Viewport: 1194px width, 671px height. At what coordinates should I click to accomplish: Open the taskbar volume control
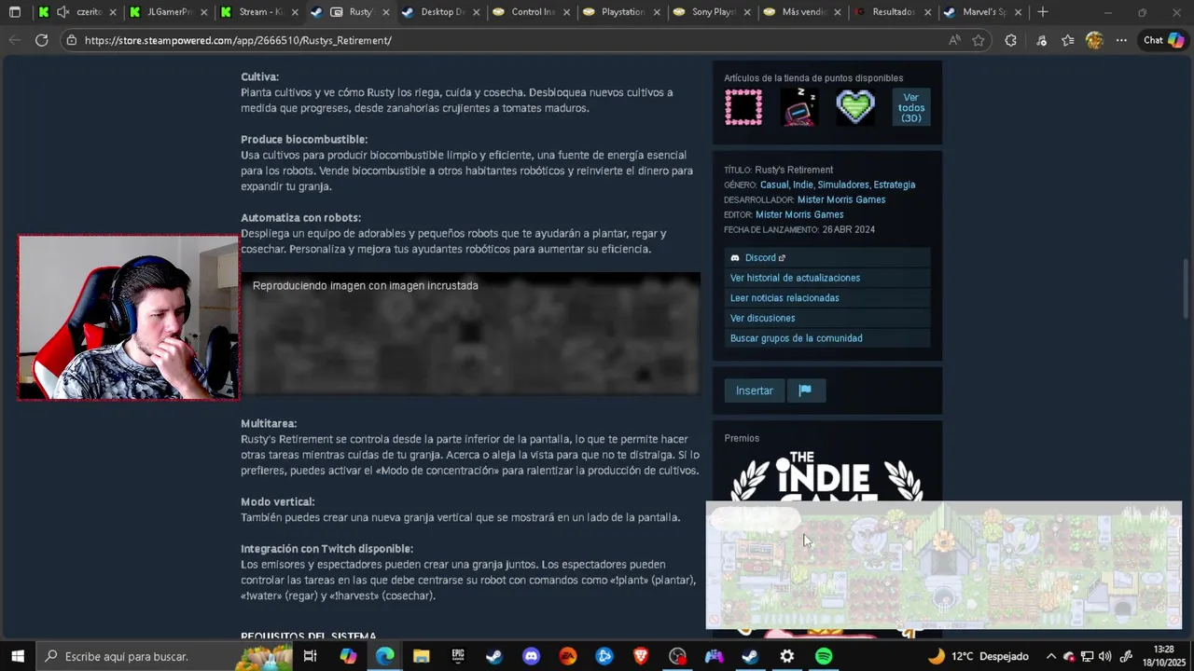(1105, 656)
